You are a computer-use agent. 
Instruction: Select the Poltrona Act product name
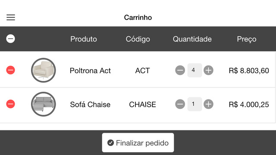pyautogui.click(x=90, y=71)
